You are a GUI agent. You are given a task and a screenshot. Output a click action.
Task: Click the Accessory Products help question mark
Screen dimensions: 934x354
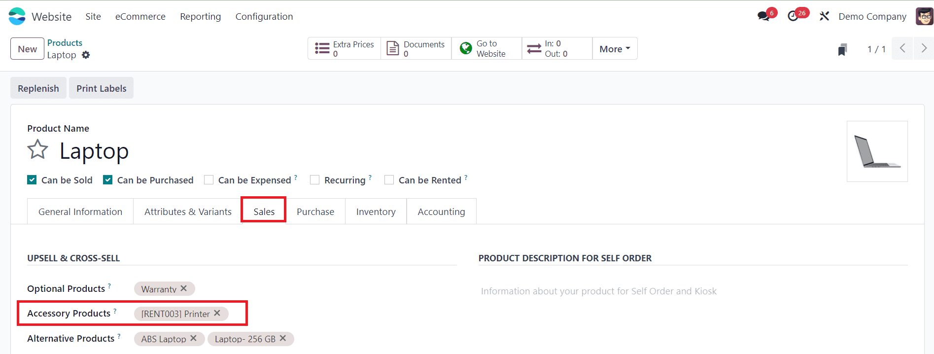coord(115,311)
